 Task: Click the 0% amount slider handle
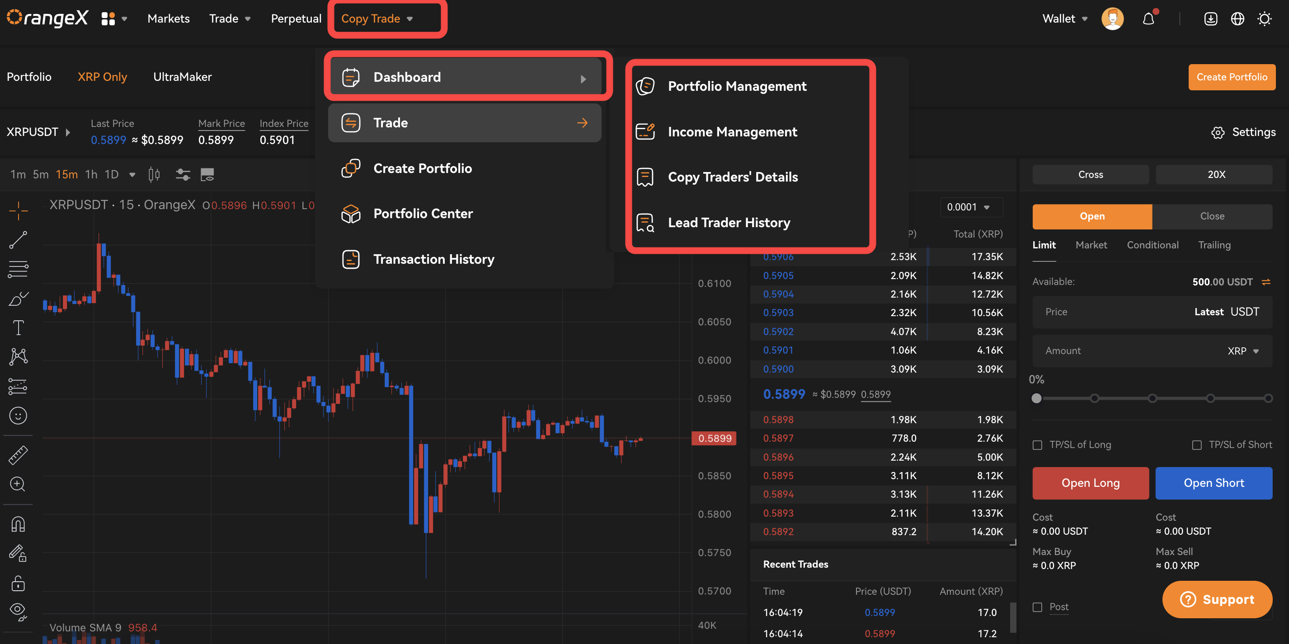click(x=1037, y=398)
